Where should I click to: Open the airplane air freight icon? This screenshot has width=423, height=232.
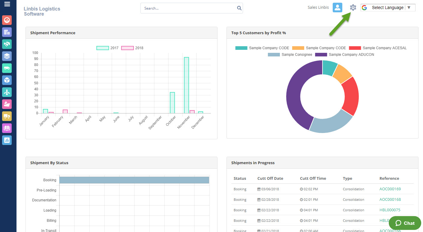7,92
